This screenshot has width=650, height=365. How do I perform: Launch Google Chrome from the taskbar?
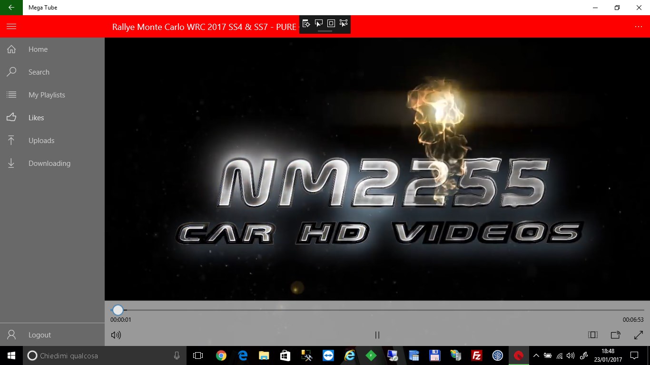tap(221, 355)
